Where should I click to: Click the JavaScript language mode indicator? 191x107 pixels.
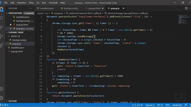pos(177,105)
